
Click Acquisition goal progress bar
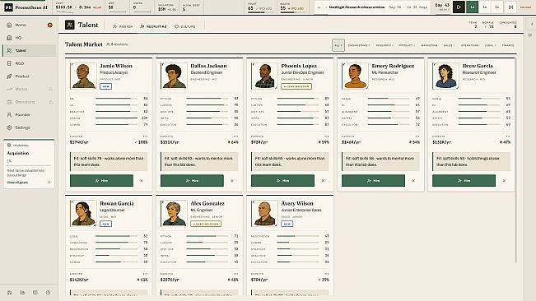[x=29, y=165]
